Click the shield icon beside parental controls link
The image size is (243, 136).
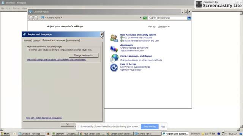click(x=121, y=41)
